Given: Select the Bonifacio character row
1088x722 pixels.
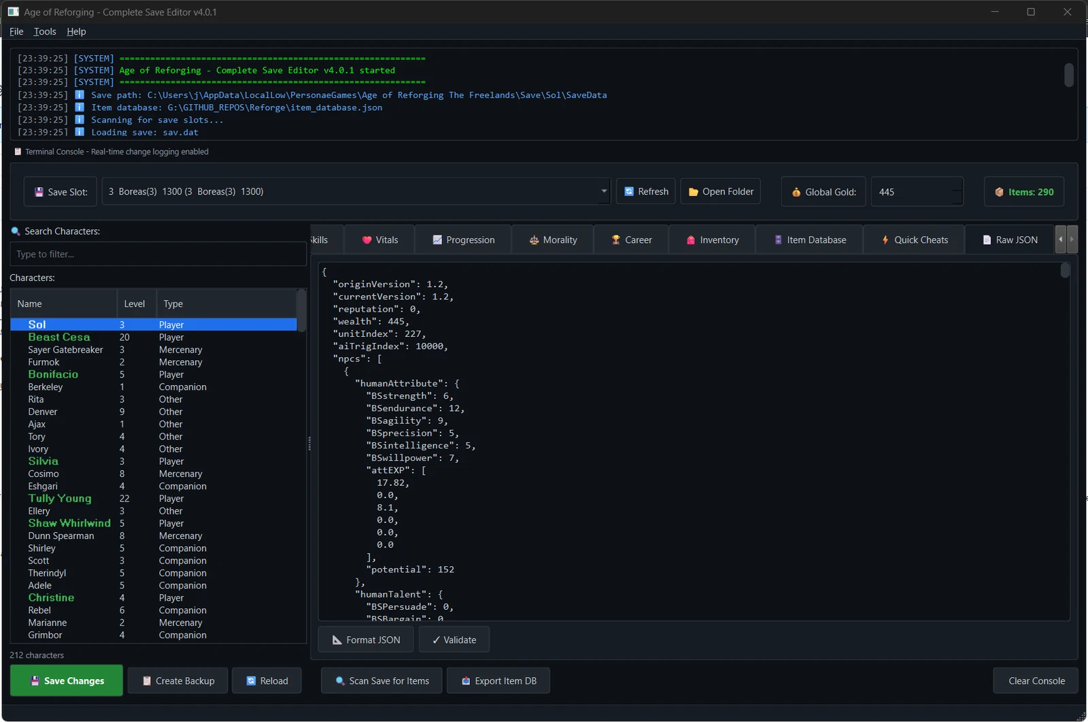Looking at the screenshot, I should [154, 374].
